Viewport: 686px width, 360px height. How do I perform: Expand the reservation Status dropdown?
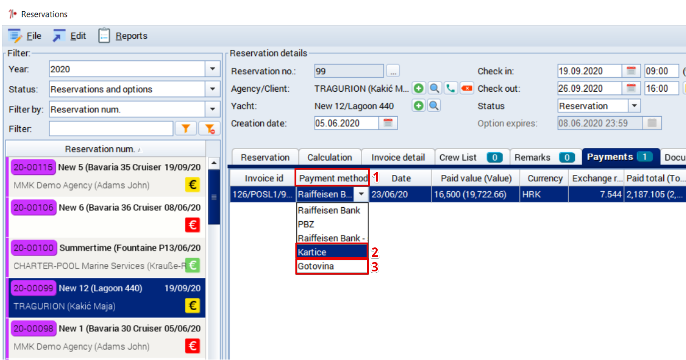click(x=634, y=105)
